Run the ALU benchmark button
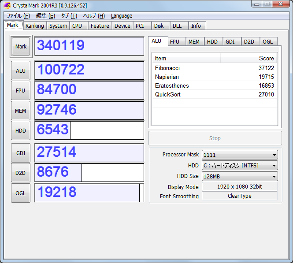Image resolution: width=293 pixels, height=263 pixels. [21, 70]
